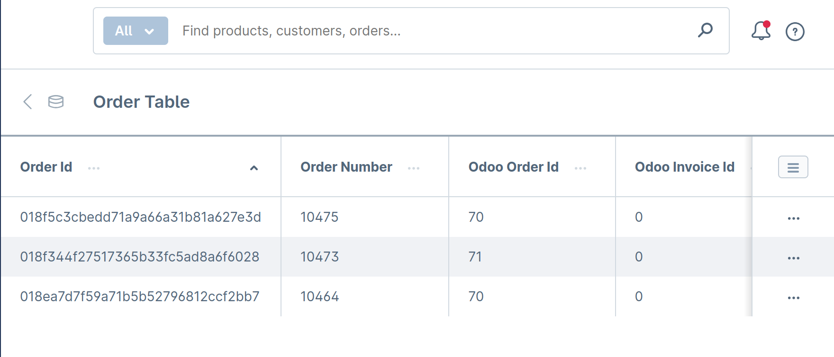The height and width of the screenshot is (357, 834).
Task: Click the Odoo Order Id header label
Action: coord(513,167)
